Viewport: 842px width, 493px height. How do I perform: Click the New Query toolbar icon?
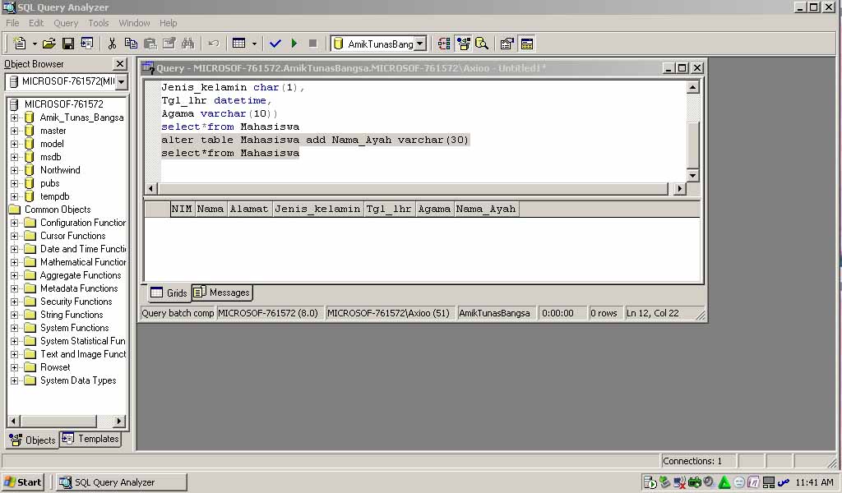20,44
